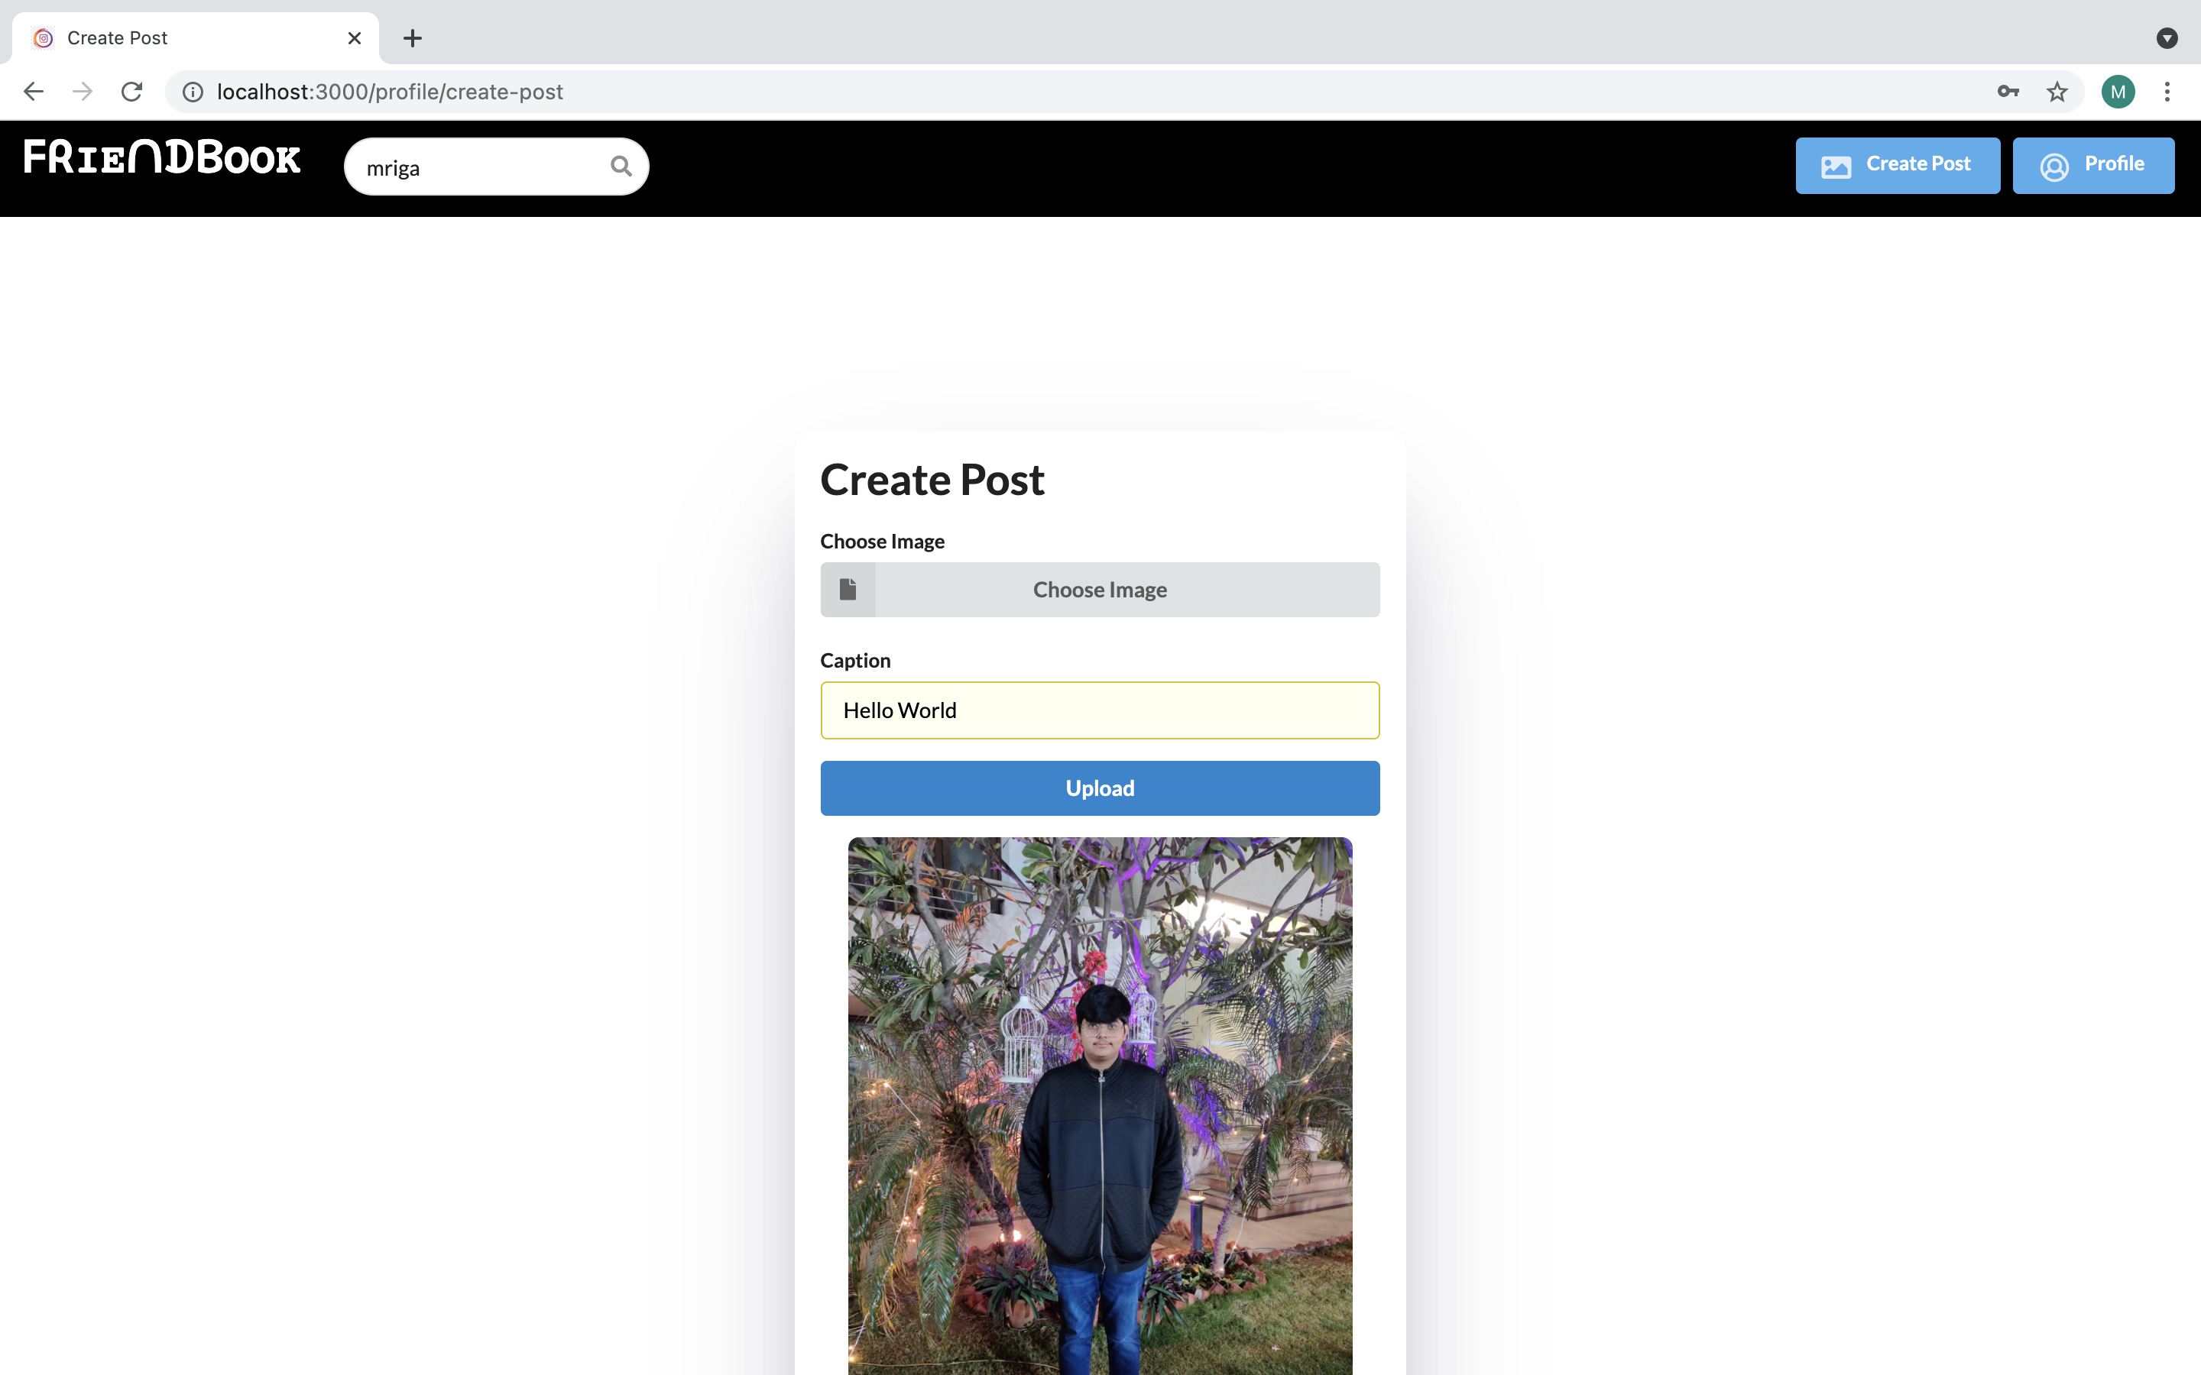Click the uploaded preview thumbnail image
This screenshot has width=2201, height=1375.
click(1100, 1105)
